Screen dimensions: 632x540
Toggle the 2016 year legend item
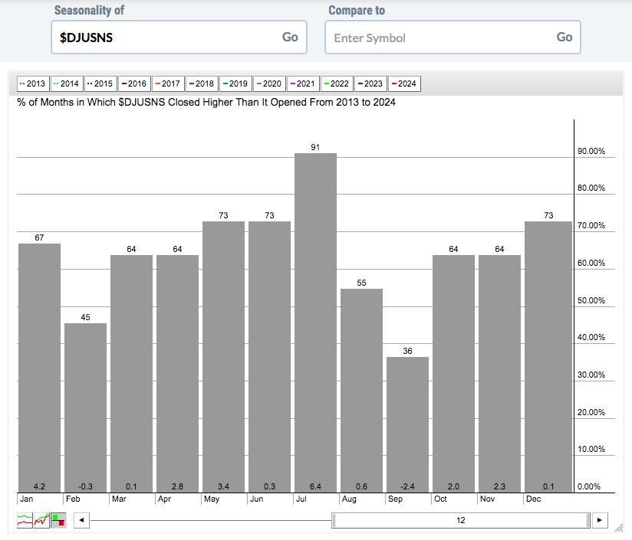coord(133,83)
